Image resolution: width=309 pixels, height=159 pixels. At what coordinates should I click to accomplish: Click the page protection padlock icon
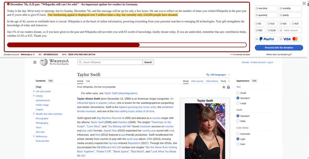(228, 87)
